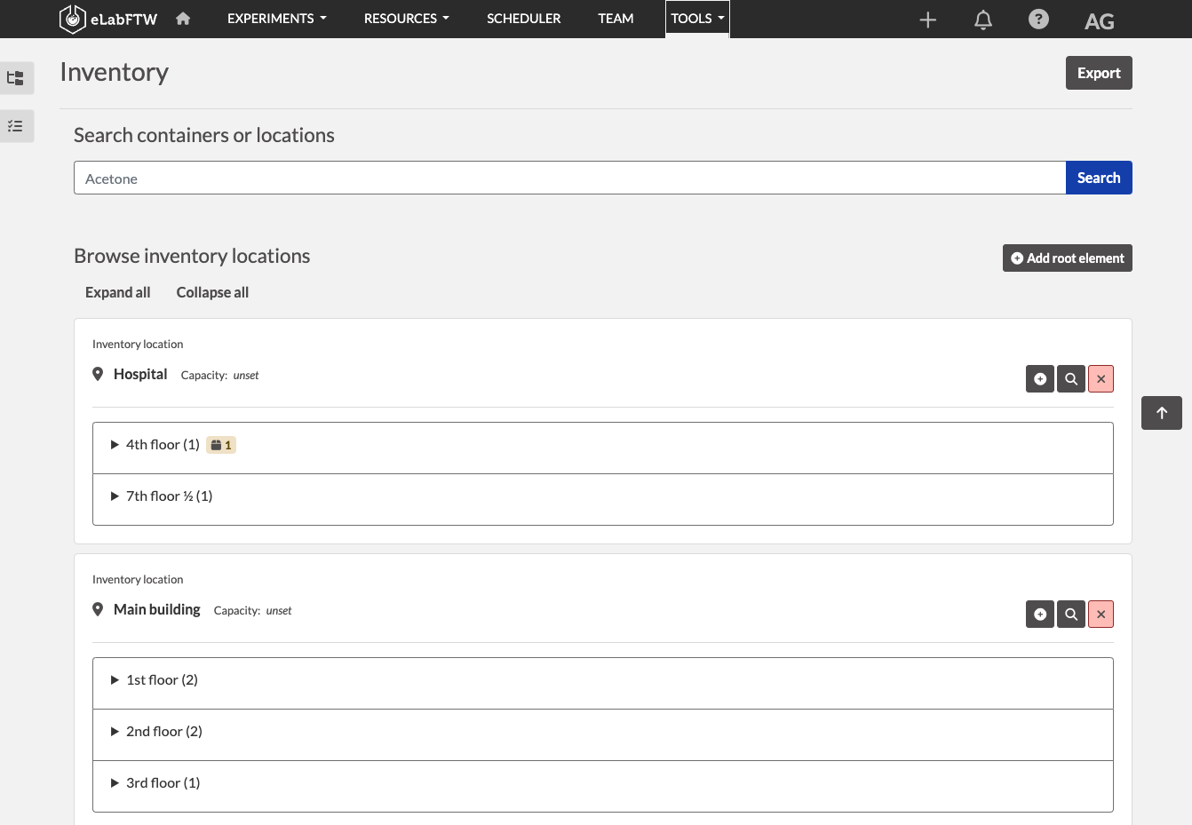The image size is (1192, 825).
Task: Open the Tools dropdown menu
Action: [697, 19]
